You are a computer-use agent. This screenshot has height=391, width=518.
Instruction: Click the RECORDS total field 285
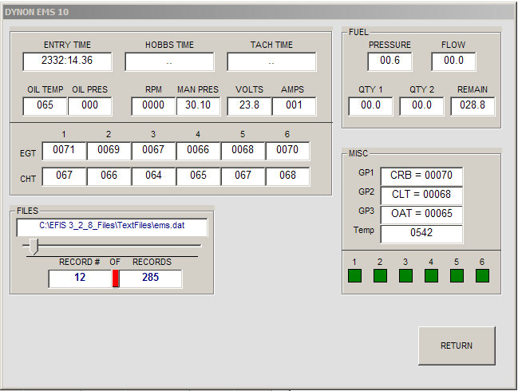coord(150,278)
